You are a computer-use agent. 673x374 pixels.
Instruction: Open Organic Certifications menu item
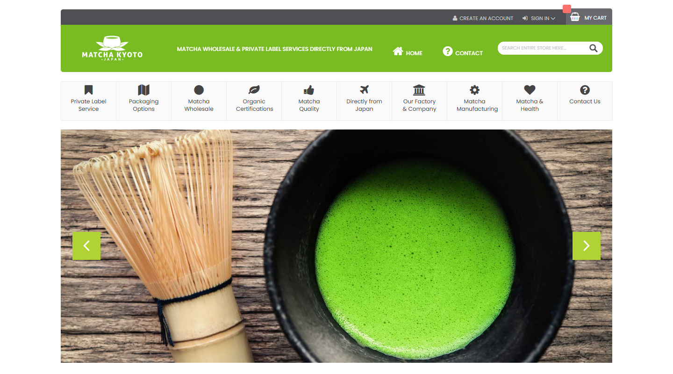pos(254,101)
